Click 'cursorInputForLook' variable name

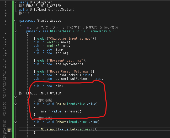click(72, 79)
